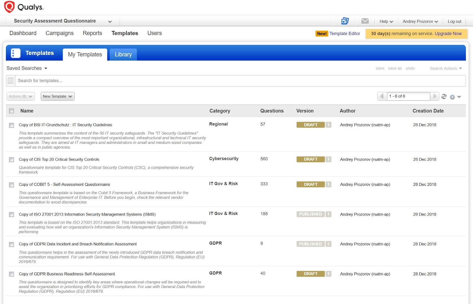Click the undo search link
Image resolution: width=473 pixels, height=304 pixels.
(410, 68)
